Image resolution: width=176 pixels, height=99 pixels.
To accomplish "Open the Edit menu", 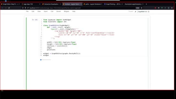I will click(33, 12).
